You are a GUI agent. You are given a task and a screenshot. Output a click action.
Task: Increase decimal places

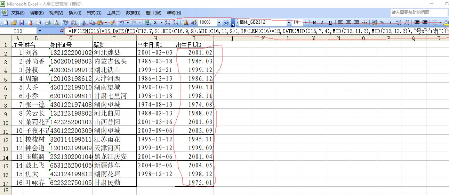point(399,23)
